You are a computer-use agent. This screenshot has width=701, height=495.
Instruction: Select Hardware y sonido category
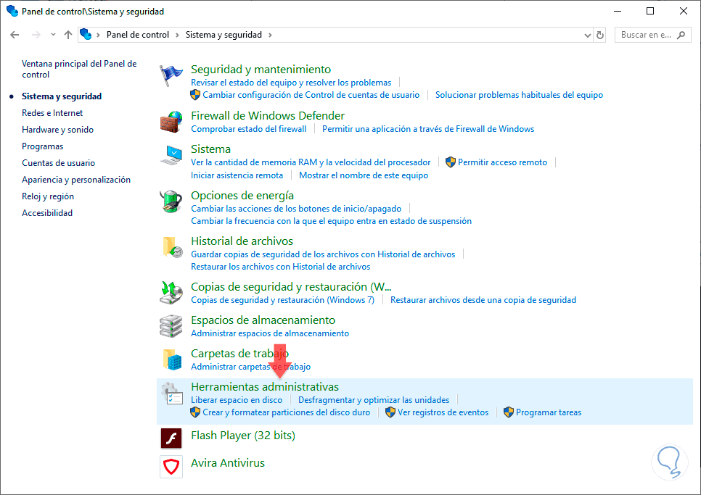click(x=57, y=130)
